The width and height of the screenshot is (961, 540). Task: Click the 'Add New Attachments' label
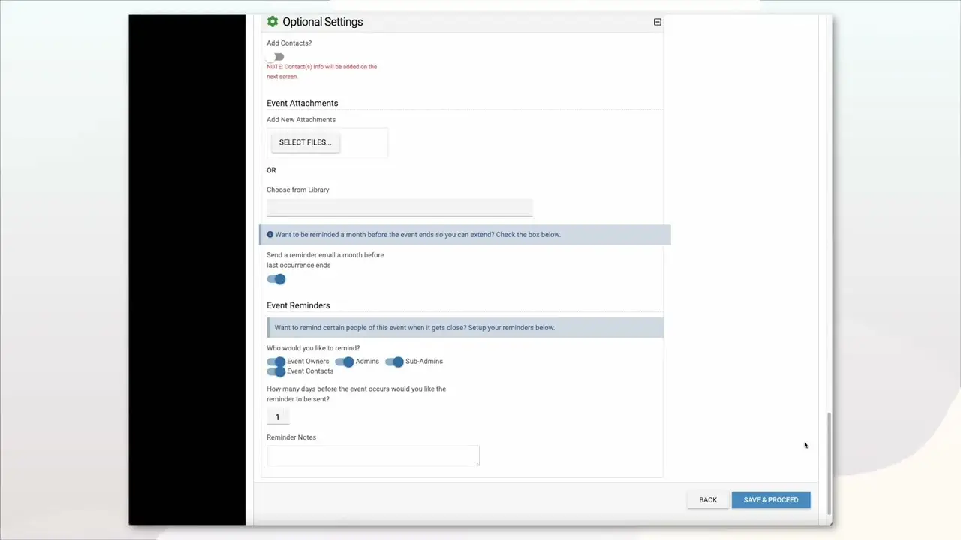(x=301, y=120)
